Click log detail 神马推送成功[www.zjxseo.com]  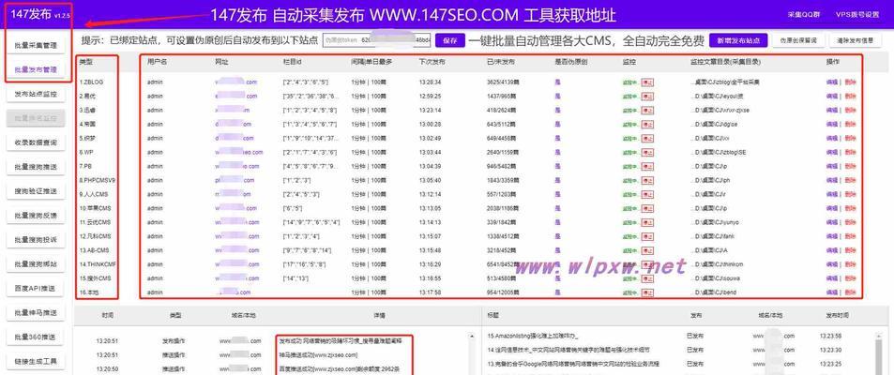coord(318,354)
